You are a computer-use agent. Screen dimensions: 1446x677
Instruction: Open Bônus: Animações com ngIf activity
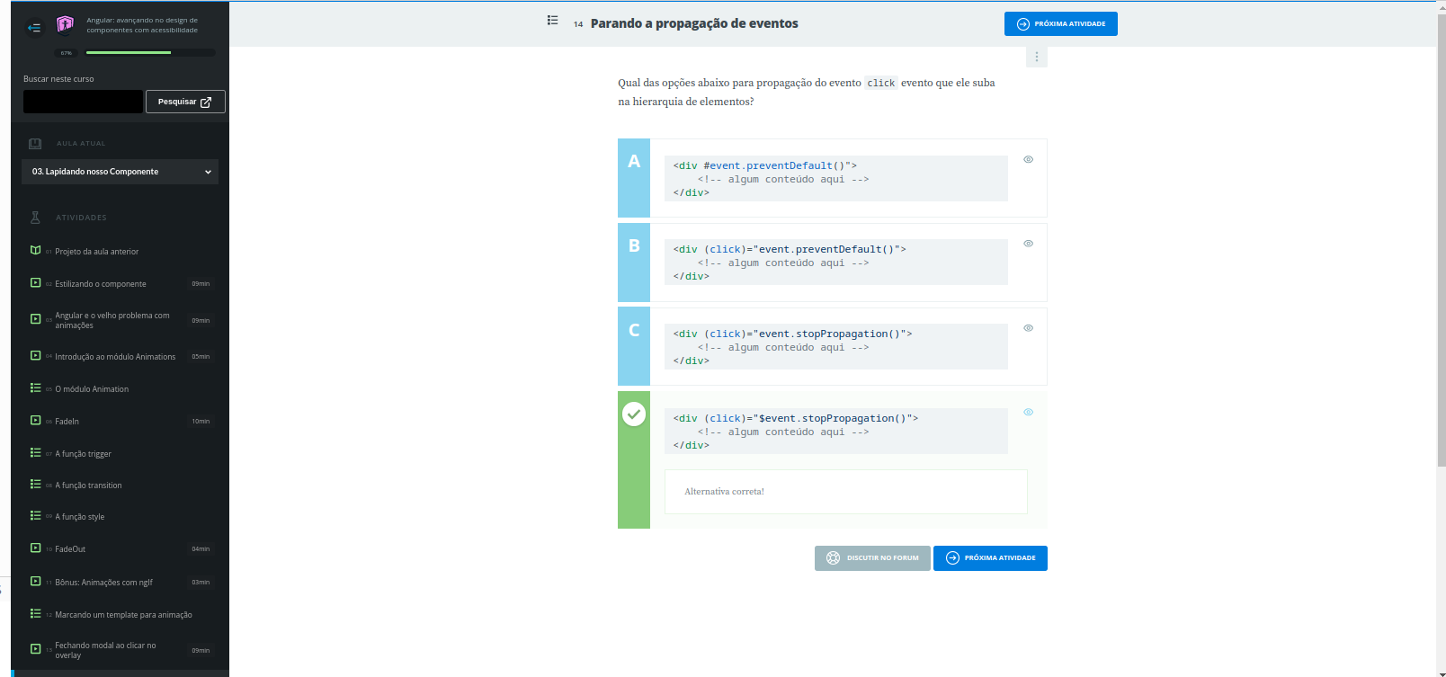[x=103, y=583]
